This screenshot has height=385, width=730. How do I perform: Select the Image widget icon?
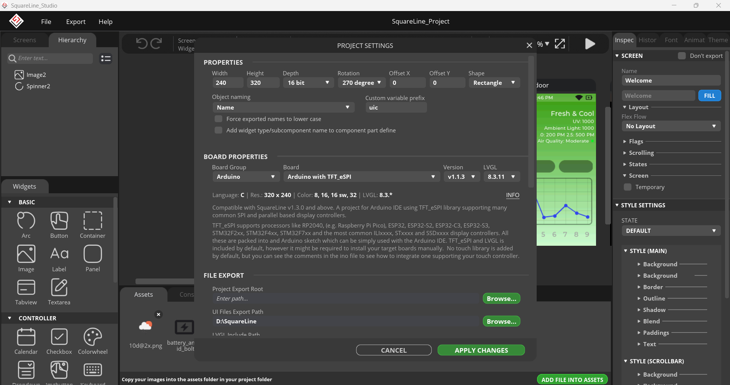point(26,254)
